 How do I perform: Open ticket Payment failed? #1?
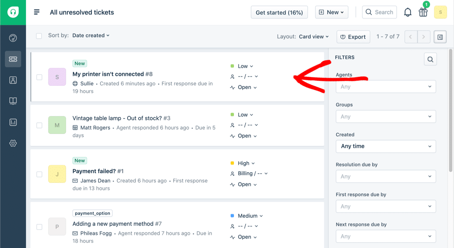(98, 171)
